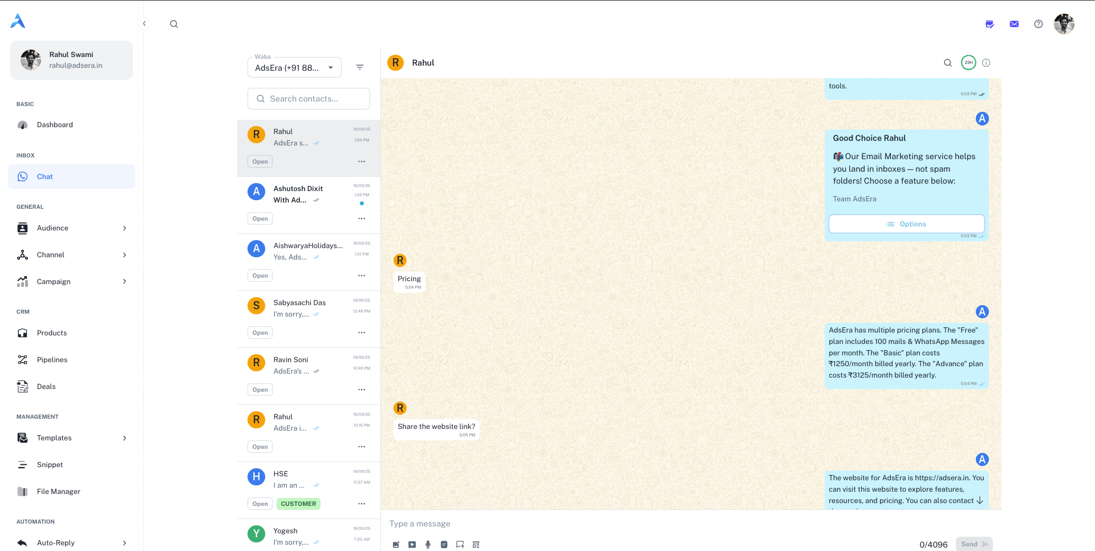Viewport: 1095px width, 551px height.
Task: Open the Waba AdsEra number dropdown
Action: click(294, 68)
